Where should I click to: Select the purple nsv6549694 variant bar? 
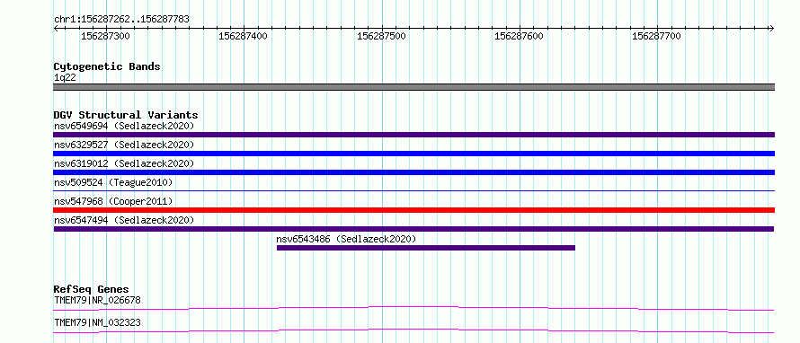(x=413, y=135)
